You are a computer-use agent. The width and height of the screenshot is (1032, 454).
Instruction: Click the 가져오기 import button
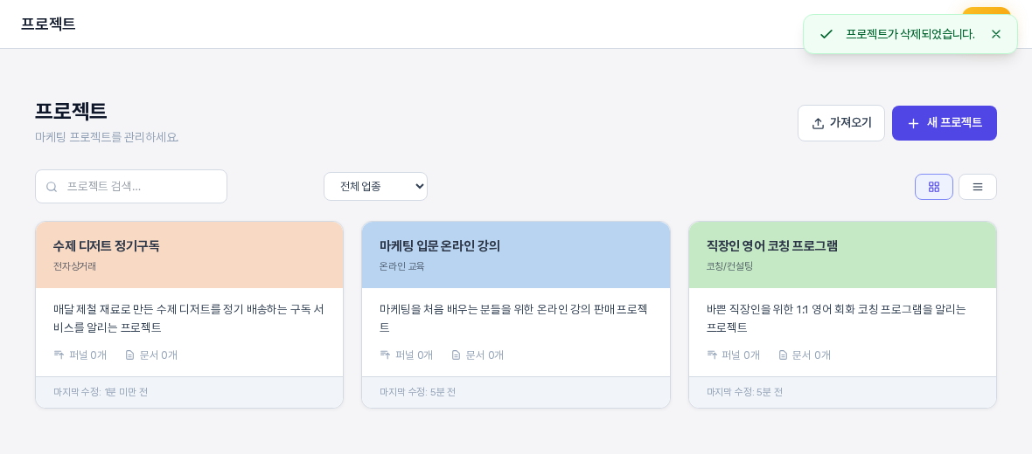pos(841,123)
